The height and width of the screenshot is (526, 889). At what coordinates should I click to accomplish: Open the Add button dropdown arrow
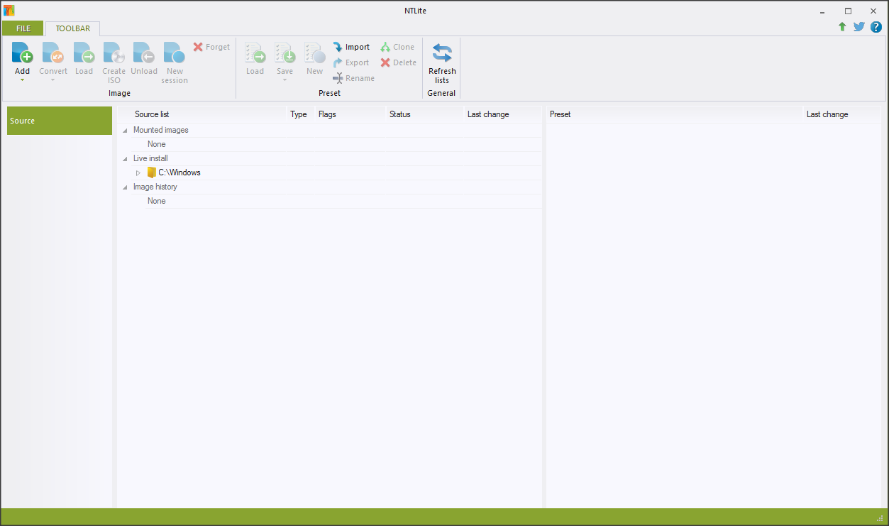tap(22, 80)
